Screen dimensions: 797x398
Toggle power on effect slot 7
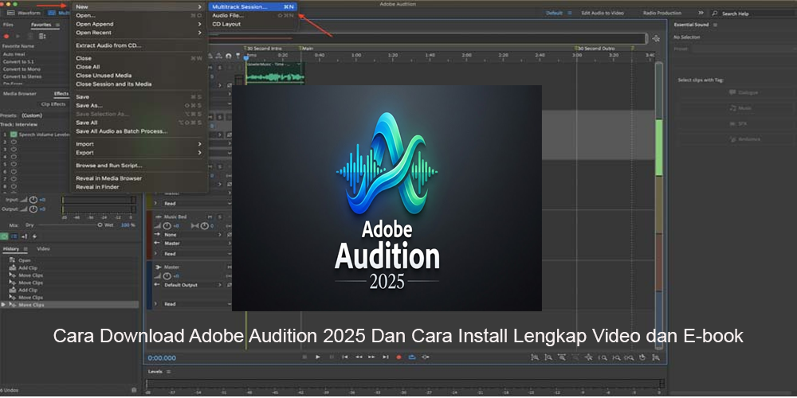pyautogui.click(x=14, y=179)
